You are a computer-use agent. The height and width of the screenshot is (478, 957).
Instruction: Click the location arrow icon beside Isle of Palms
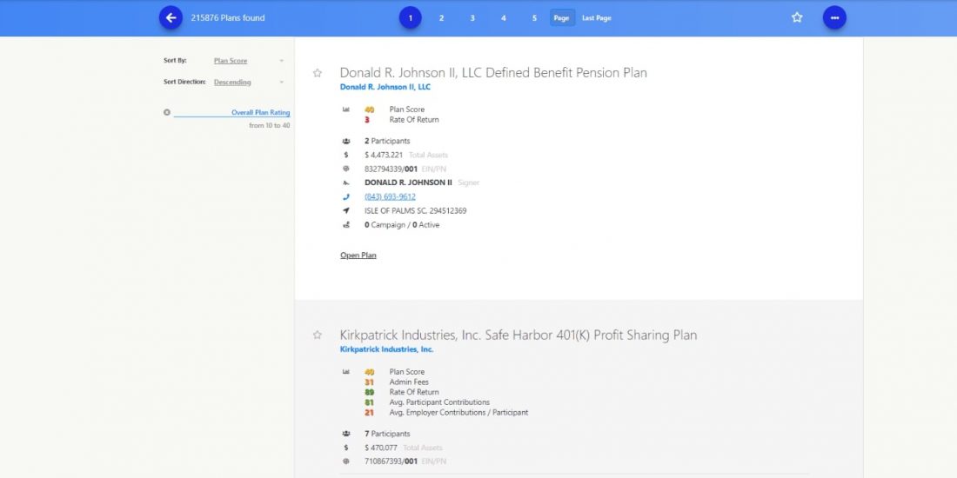coord(346,210)
